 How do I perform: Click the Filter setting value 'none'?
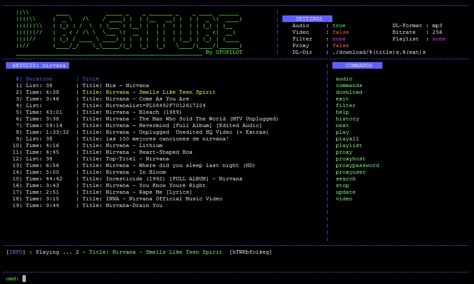pyautogui.click(x=339, y=39)
